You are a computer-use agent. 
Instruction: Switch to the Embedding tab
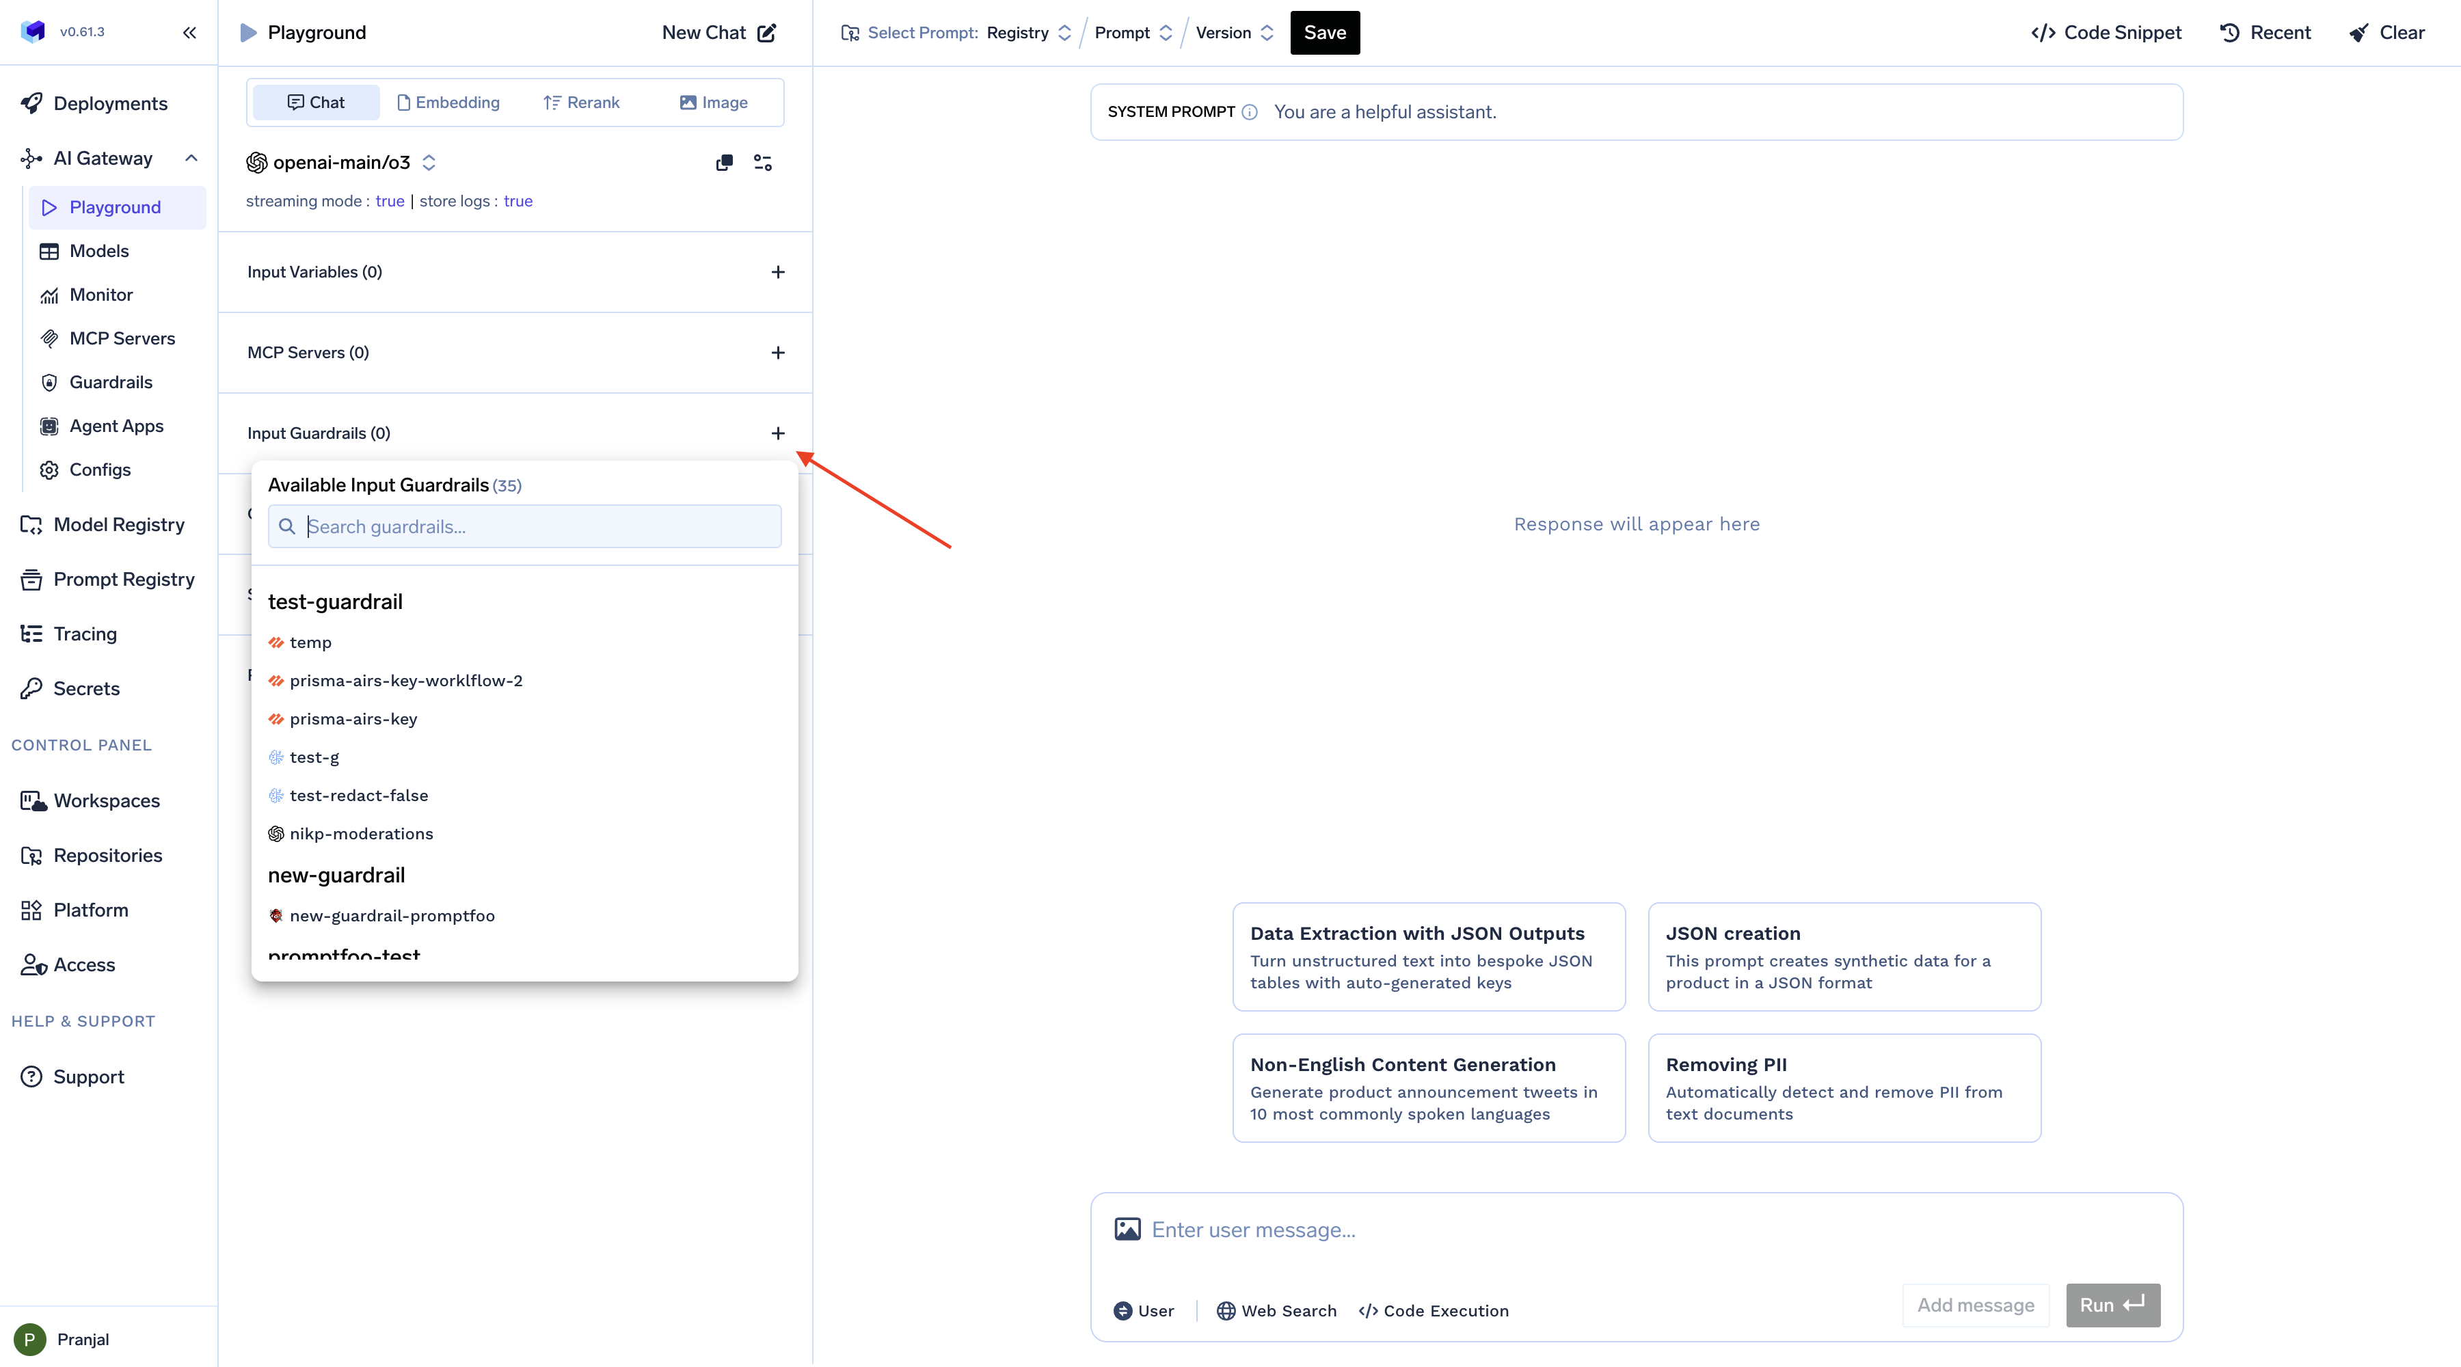click(448, 103)
